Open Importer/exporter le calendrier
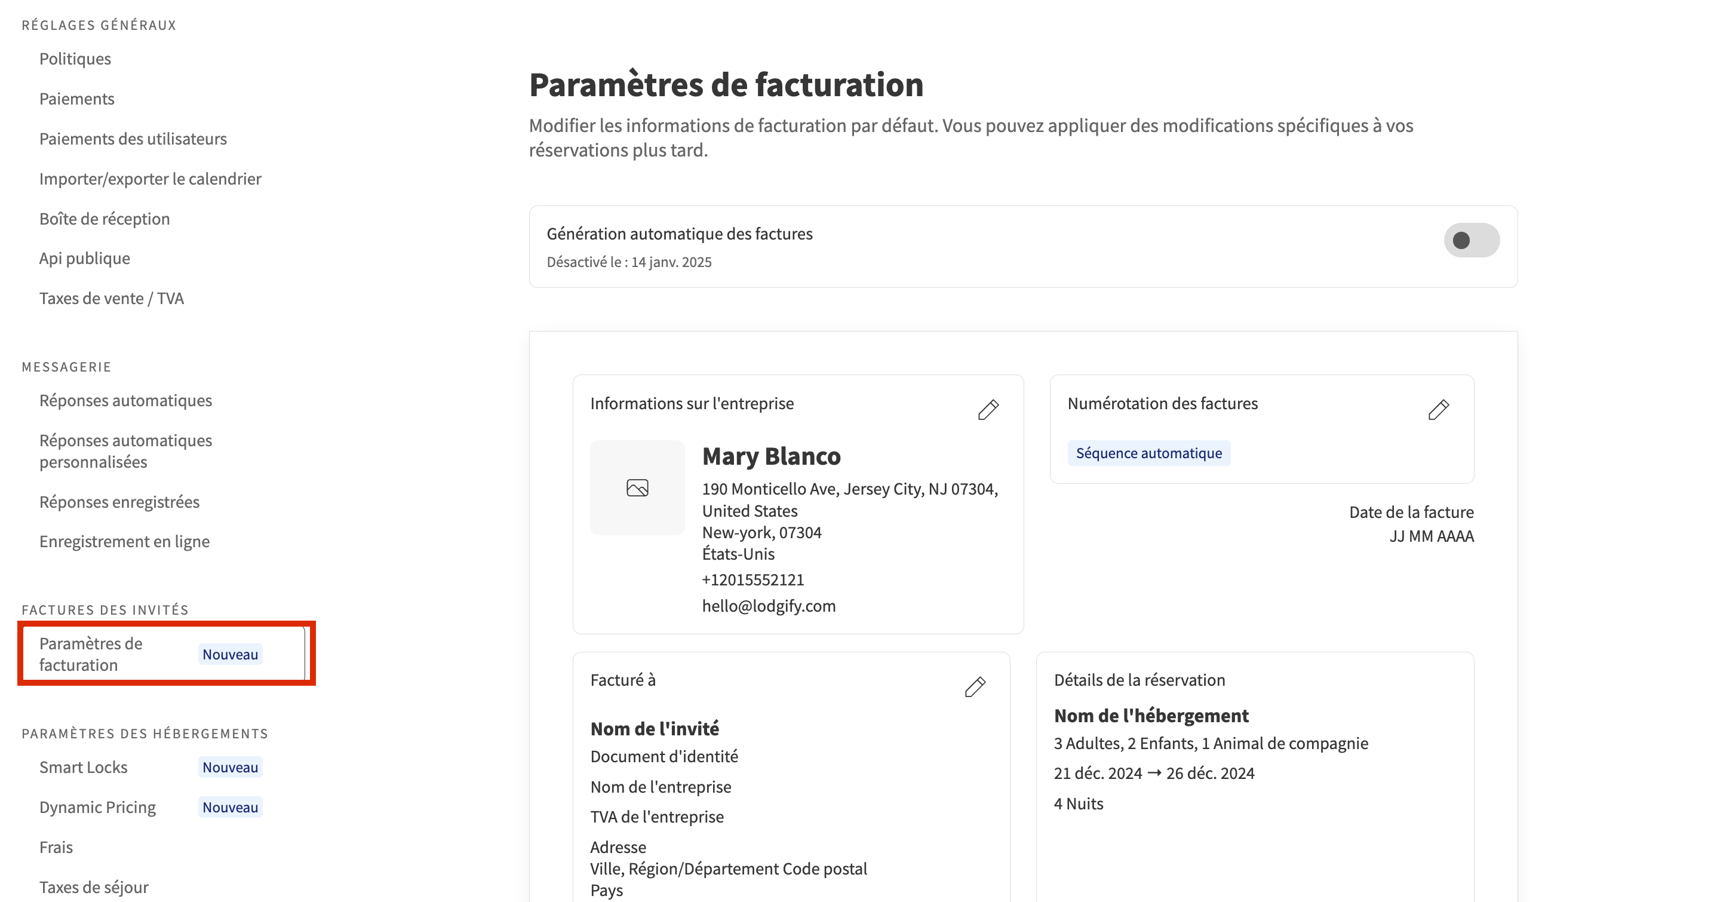Image resolution: width=1720 pixels, height=902 pixels. click(x=150, y=179)
